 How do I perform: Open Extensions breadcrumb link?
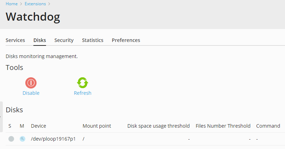[x=35, y=4]
